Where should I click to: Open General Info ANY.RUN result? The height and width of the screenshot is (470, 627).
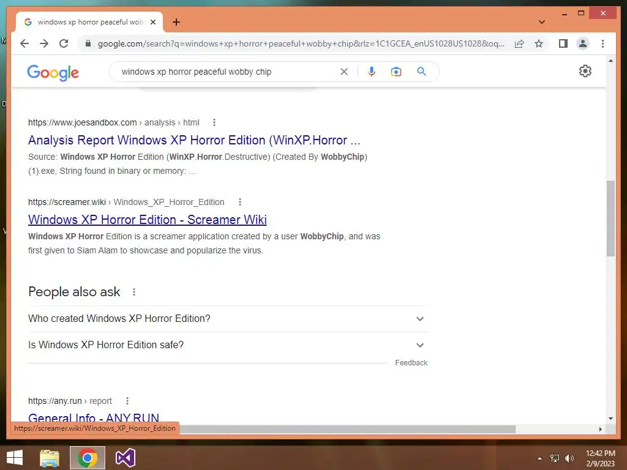[x=94, y=417]
